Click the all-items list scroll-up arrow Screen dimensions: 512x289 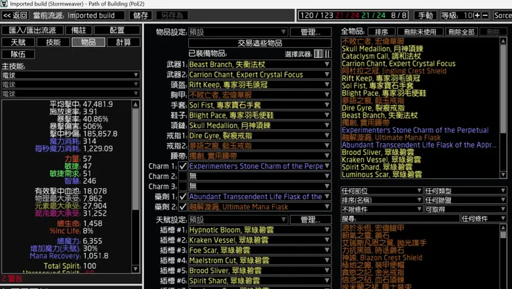point(503,41)
